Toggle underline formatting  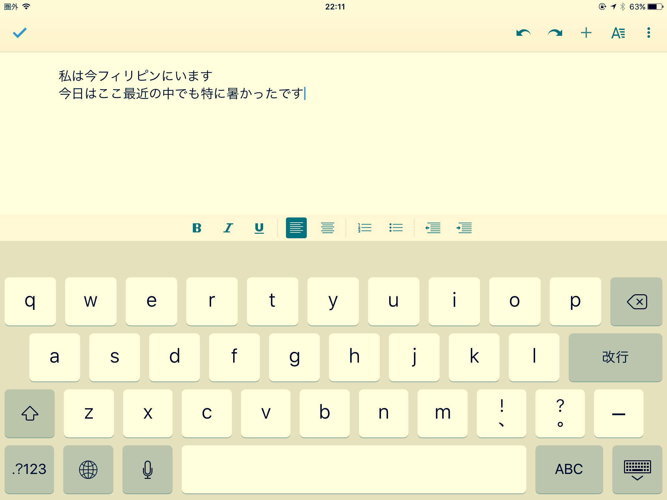[259, 228]
